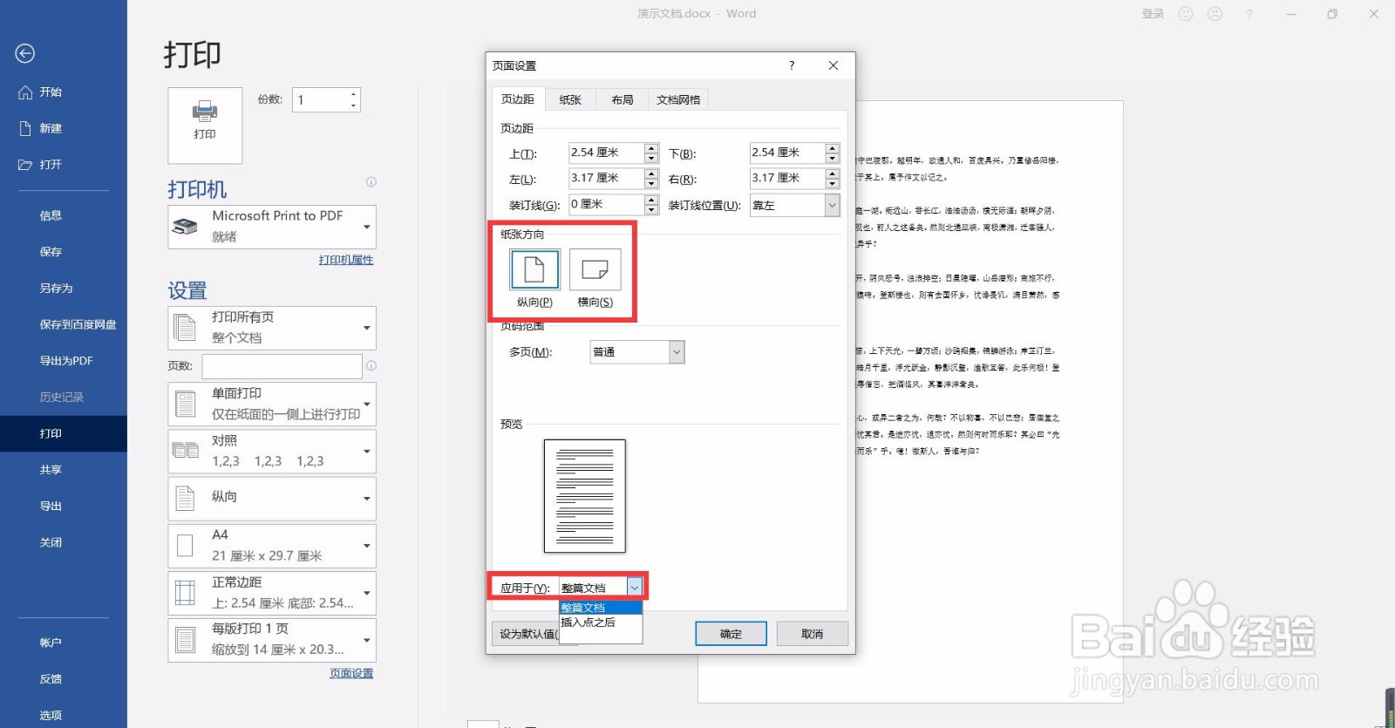The width and height of the screenshot is (1395, 728).
Task: Click the 上 top margin field
Action: pyautogui.click(x=607, y=153)
